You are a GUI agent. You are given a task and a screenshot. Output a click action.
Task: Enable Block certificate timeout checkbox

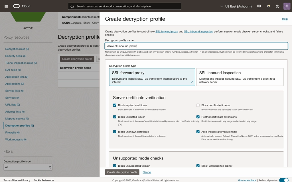click(198, 105)
